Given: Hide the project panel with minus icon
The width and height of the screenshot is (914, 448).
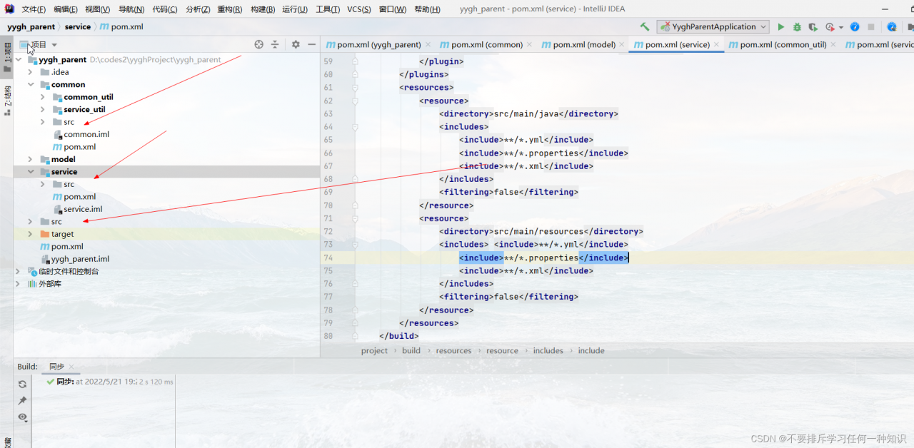Looking at the screenshot, I should pyautogui.click(x=311, y=44).
